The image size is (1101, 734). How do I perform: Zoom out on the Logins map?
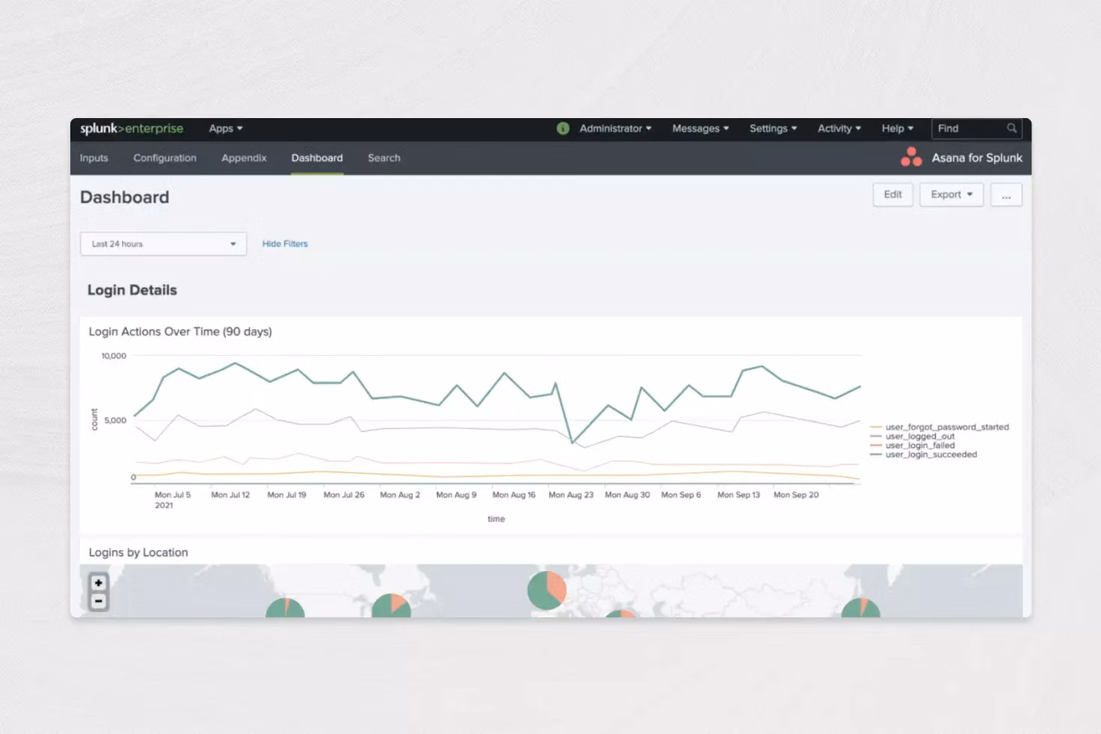99,601
